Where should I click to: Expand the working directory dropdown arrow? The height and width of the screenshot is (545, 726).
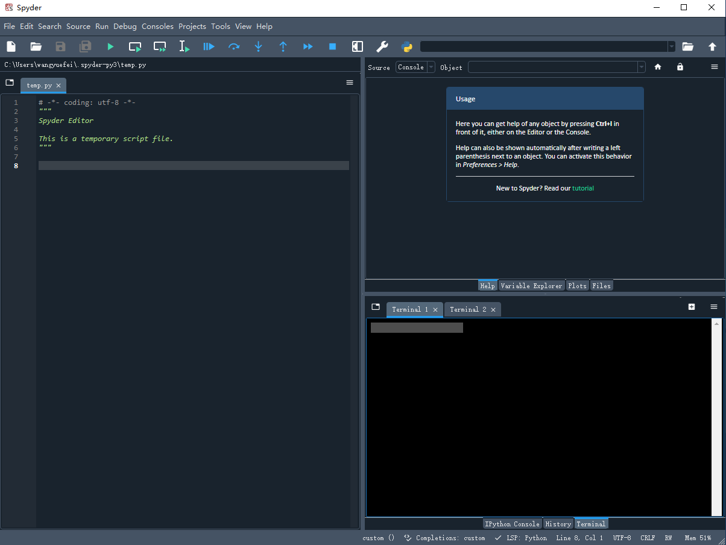tap(671, 46)
